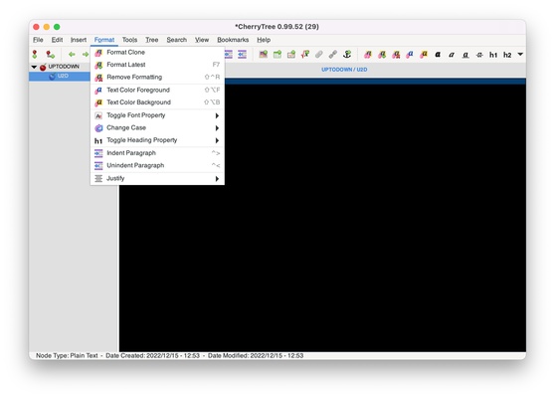Open Toggle Heading Property submenu

coord(157,140)
